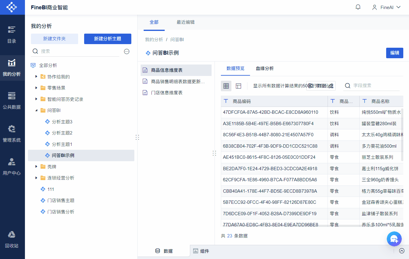Open 分析主题1 in the tree
This screenshot has width=409, height=259.
(x=81, y=144)
